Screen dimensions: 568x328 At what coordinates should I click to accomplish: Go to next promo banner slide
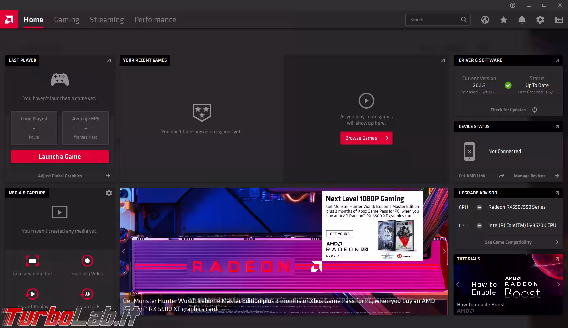click(444, 251)
